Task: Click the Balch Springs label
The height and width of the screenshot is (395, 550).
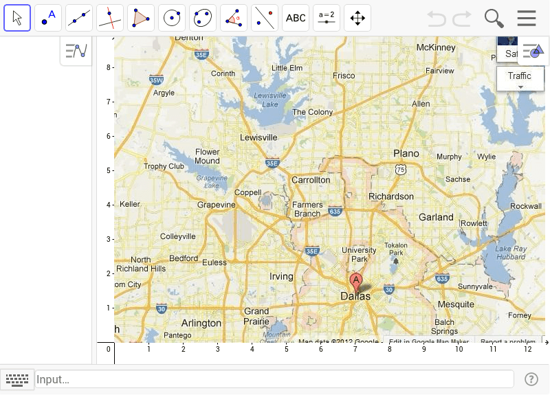Action: (x=444, y=327)
